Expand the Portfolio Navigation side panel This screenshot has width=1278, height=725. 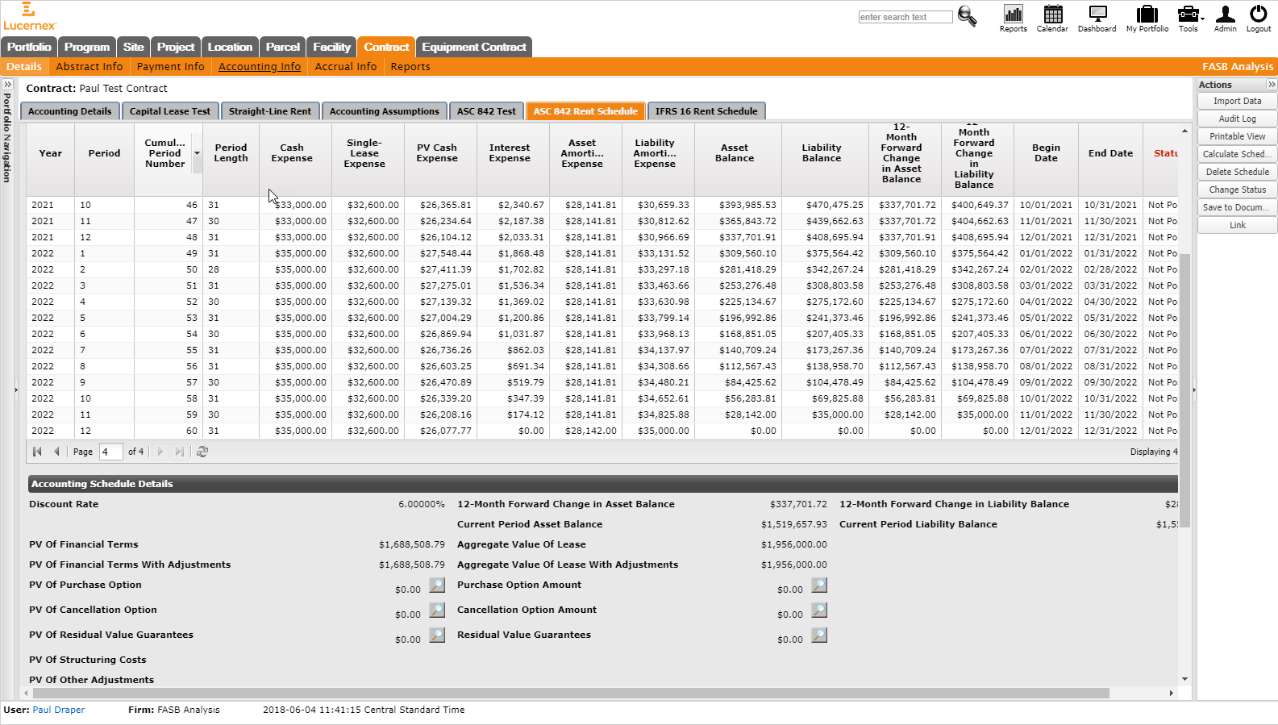coord(7,85)
